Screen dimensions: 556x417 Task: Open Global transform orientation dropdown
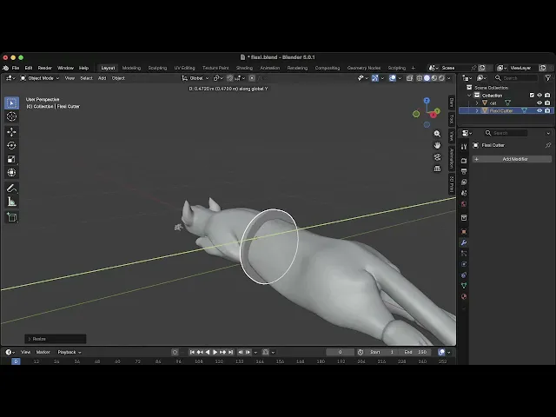195,78
